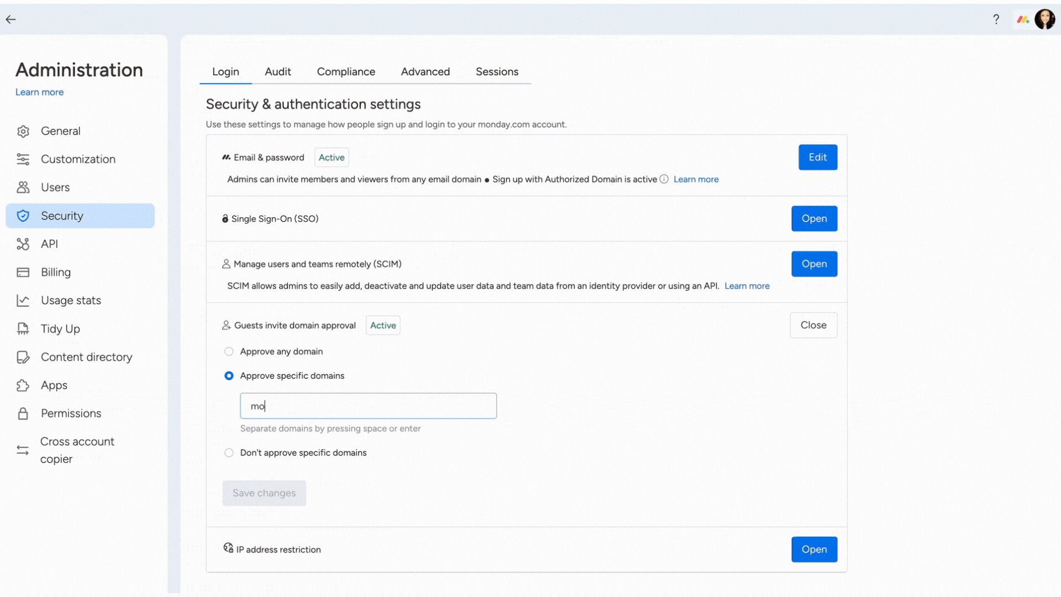
Task: Open the IP address restriction settings
Action: click(814, 549)
